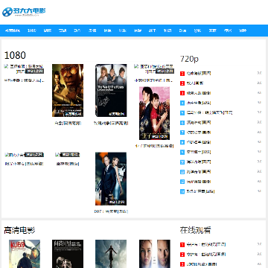Click blue rank 8 badge in 720p list

point(182,142)
